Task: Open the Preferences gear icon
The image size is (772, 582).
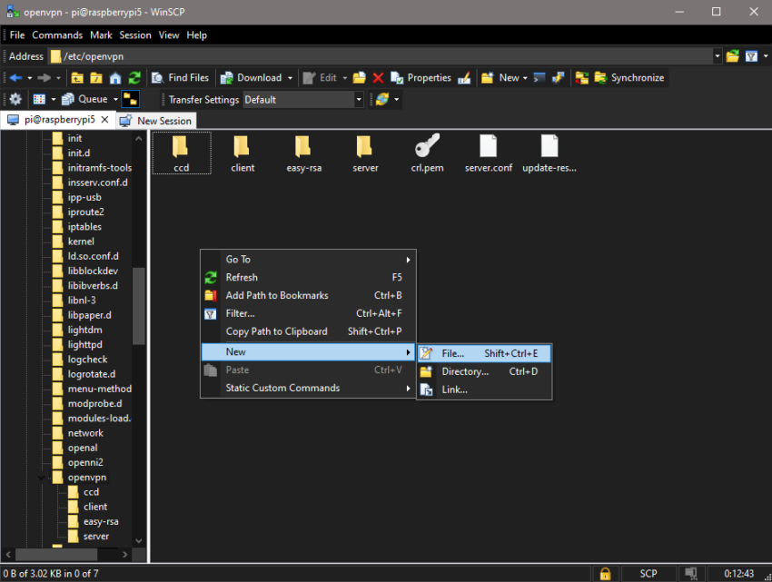Action: [15, 99]
